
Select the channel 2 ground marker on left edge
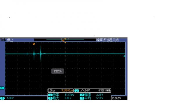click(2, 88)
